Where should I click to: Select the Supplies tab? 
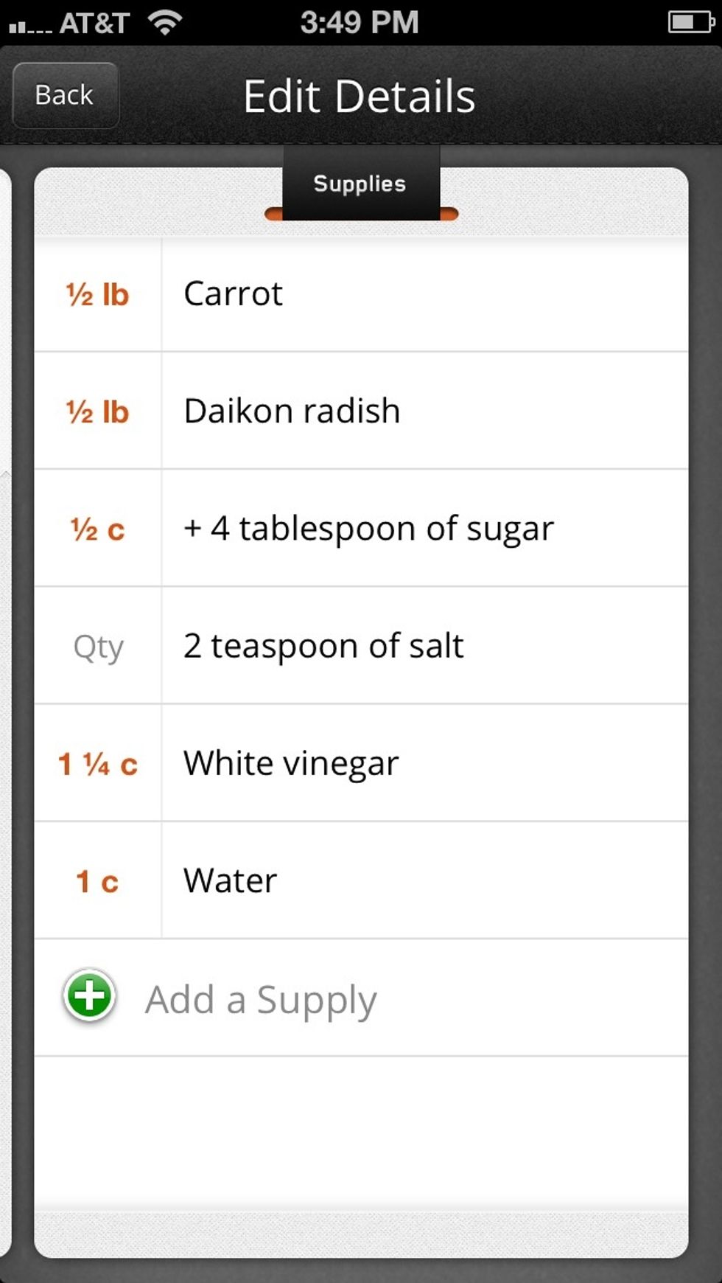(360, 184)
